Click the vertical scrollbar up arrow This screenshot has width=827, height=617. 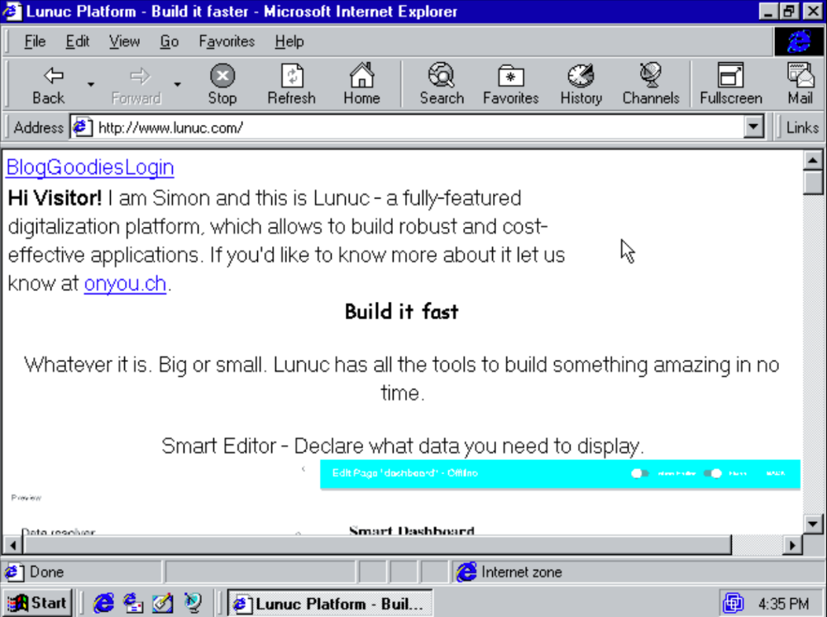click(x=813, y=160)
